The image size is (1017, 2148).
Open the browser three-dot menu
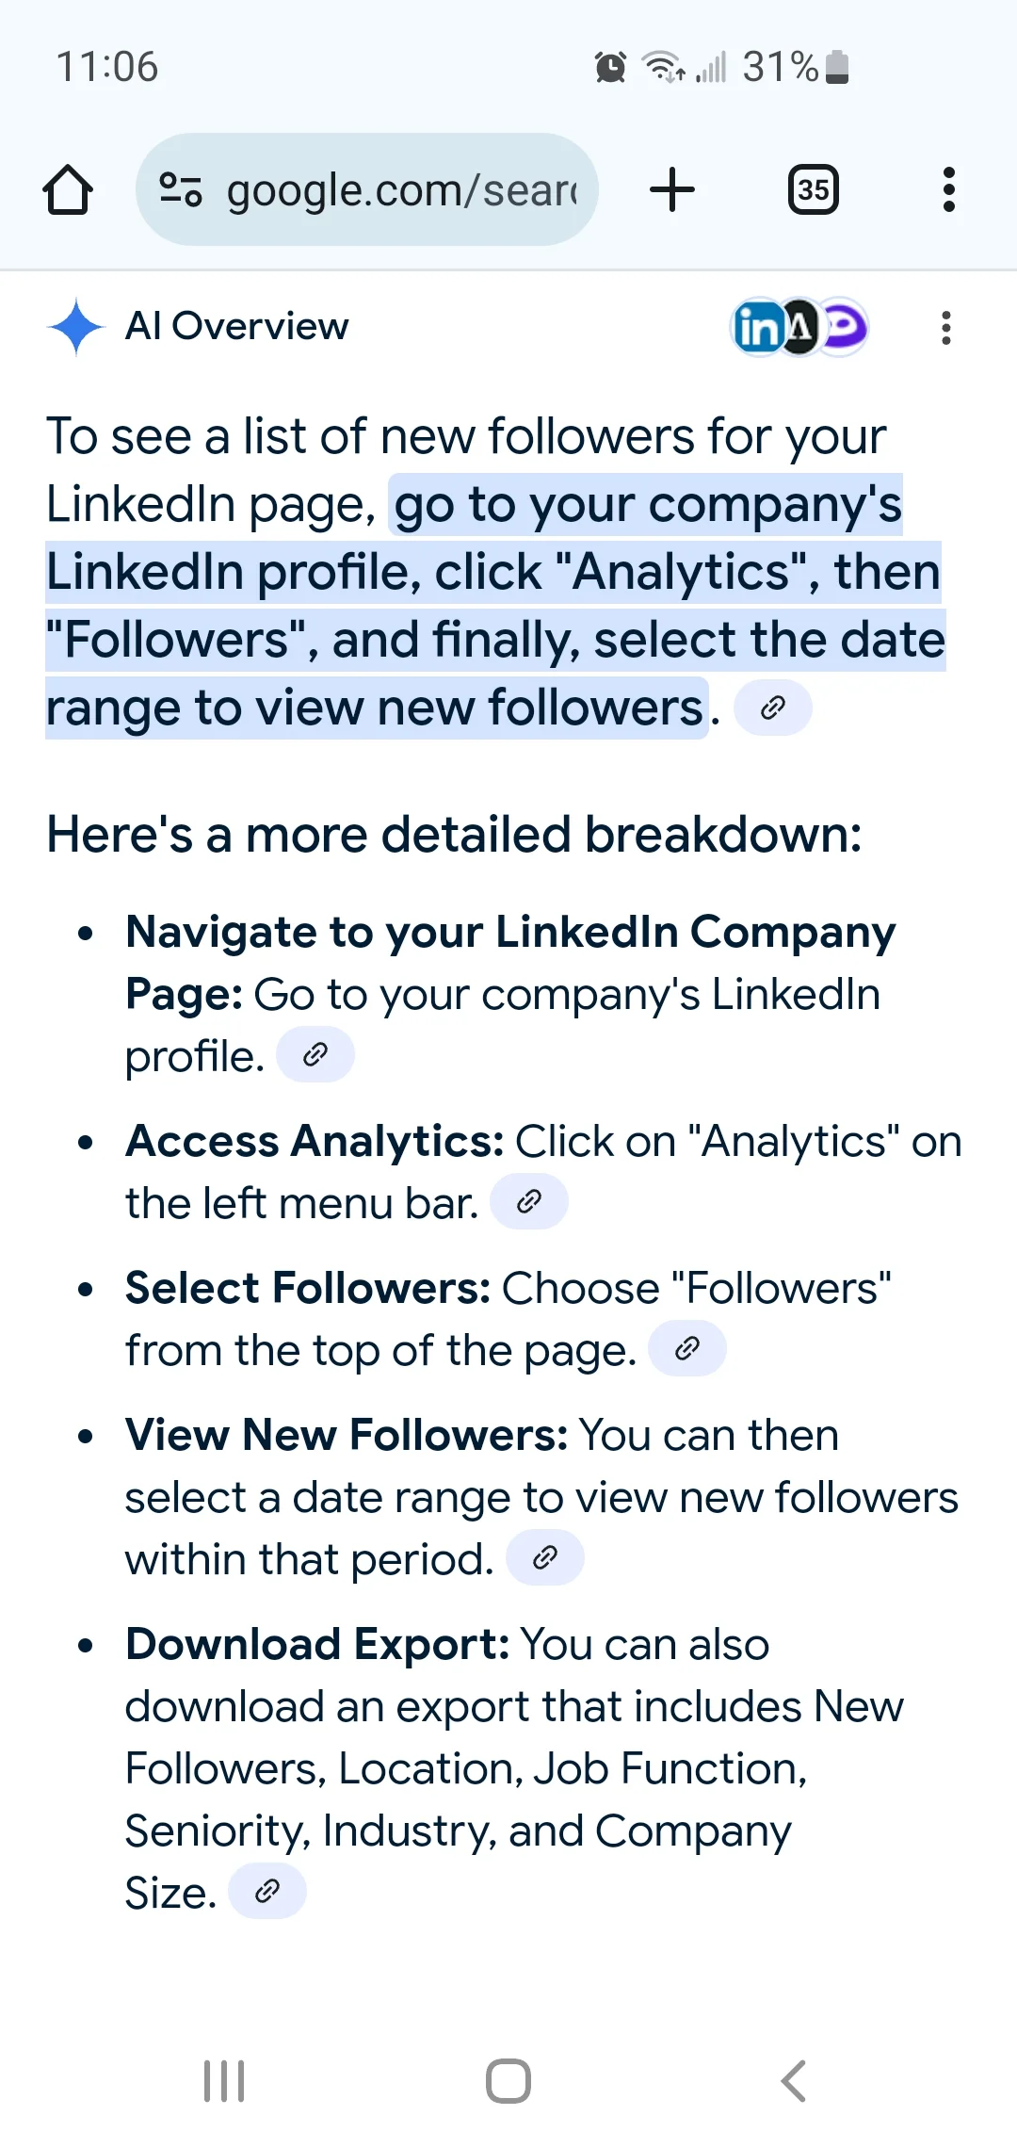[x=948, y=189]
